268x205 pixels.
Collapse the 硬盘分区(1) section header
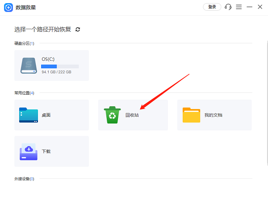(24, 43)
